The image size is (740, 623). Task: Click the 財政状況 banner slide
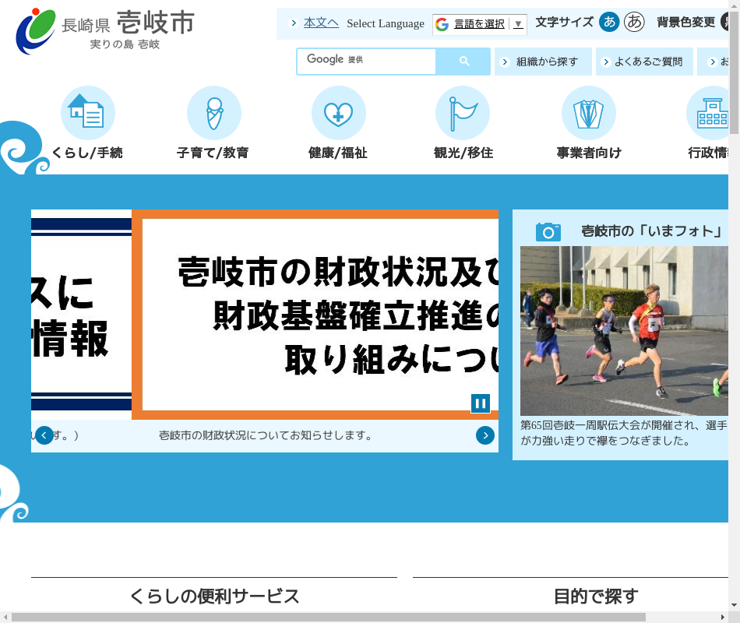pyautogui.click(x=319, y=314)
